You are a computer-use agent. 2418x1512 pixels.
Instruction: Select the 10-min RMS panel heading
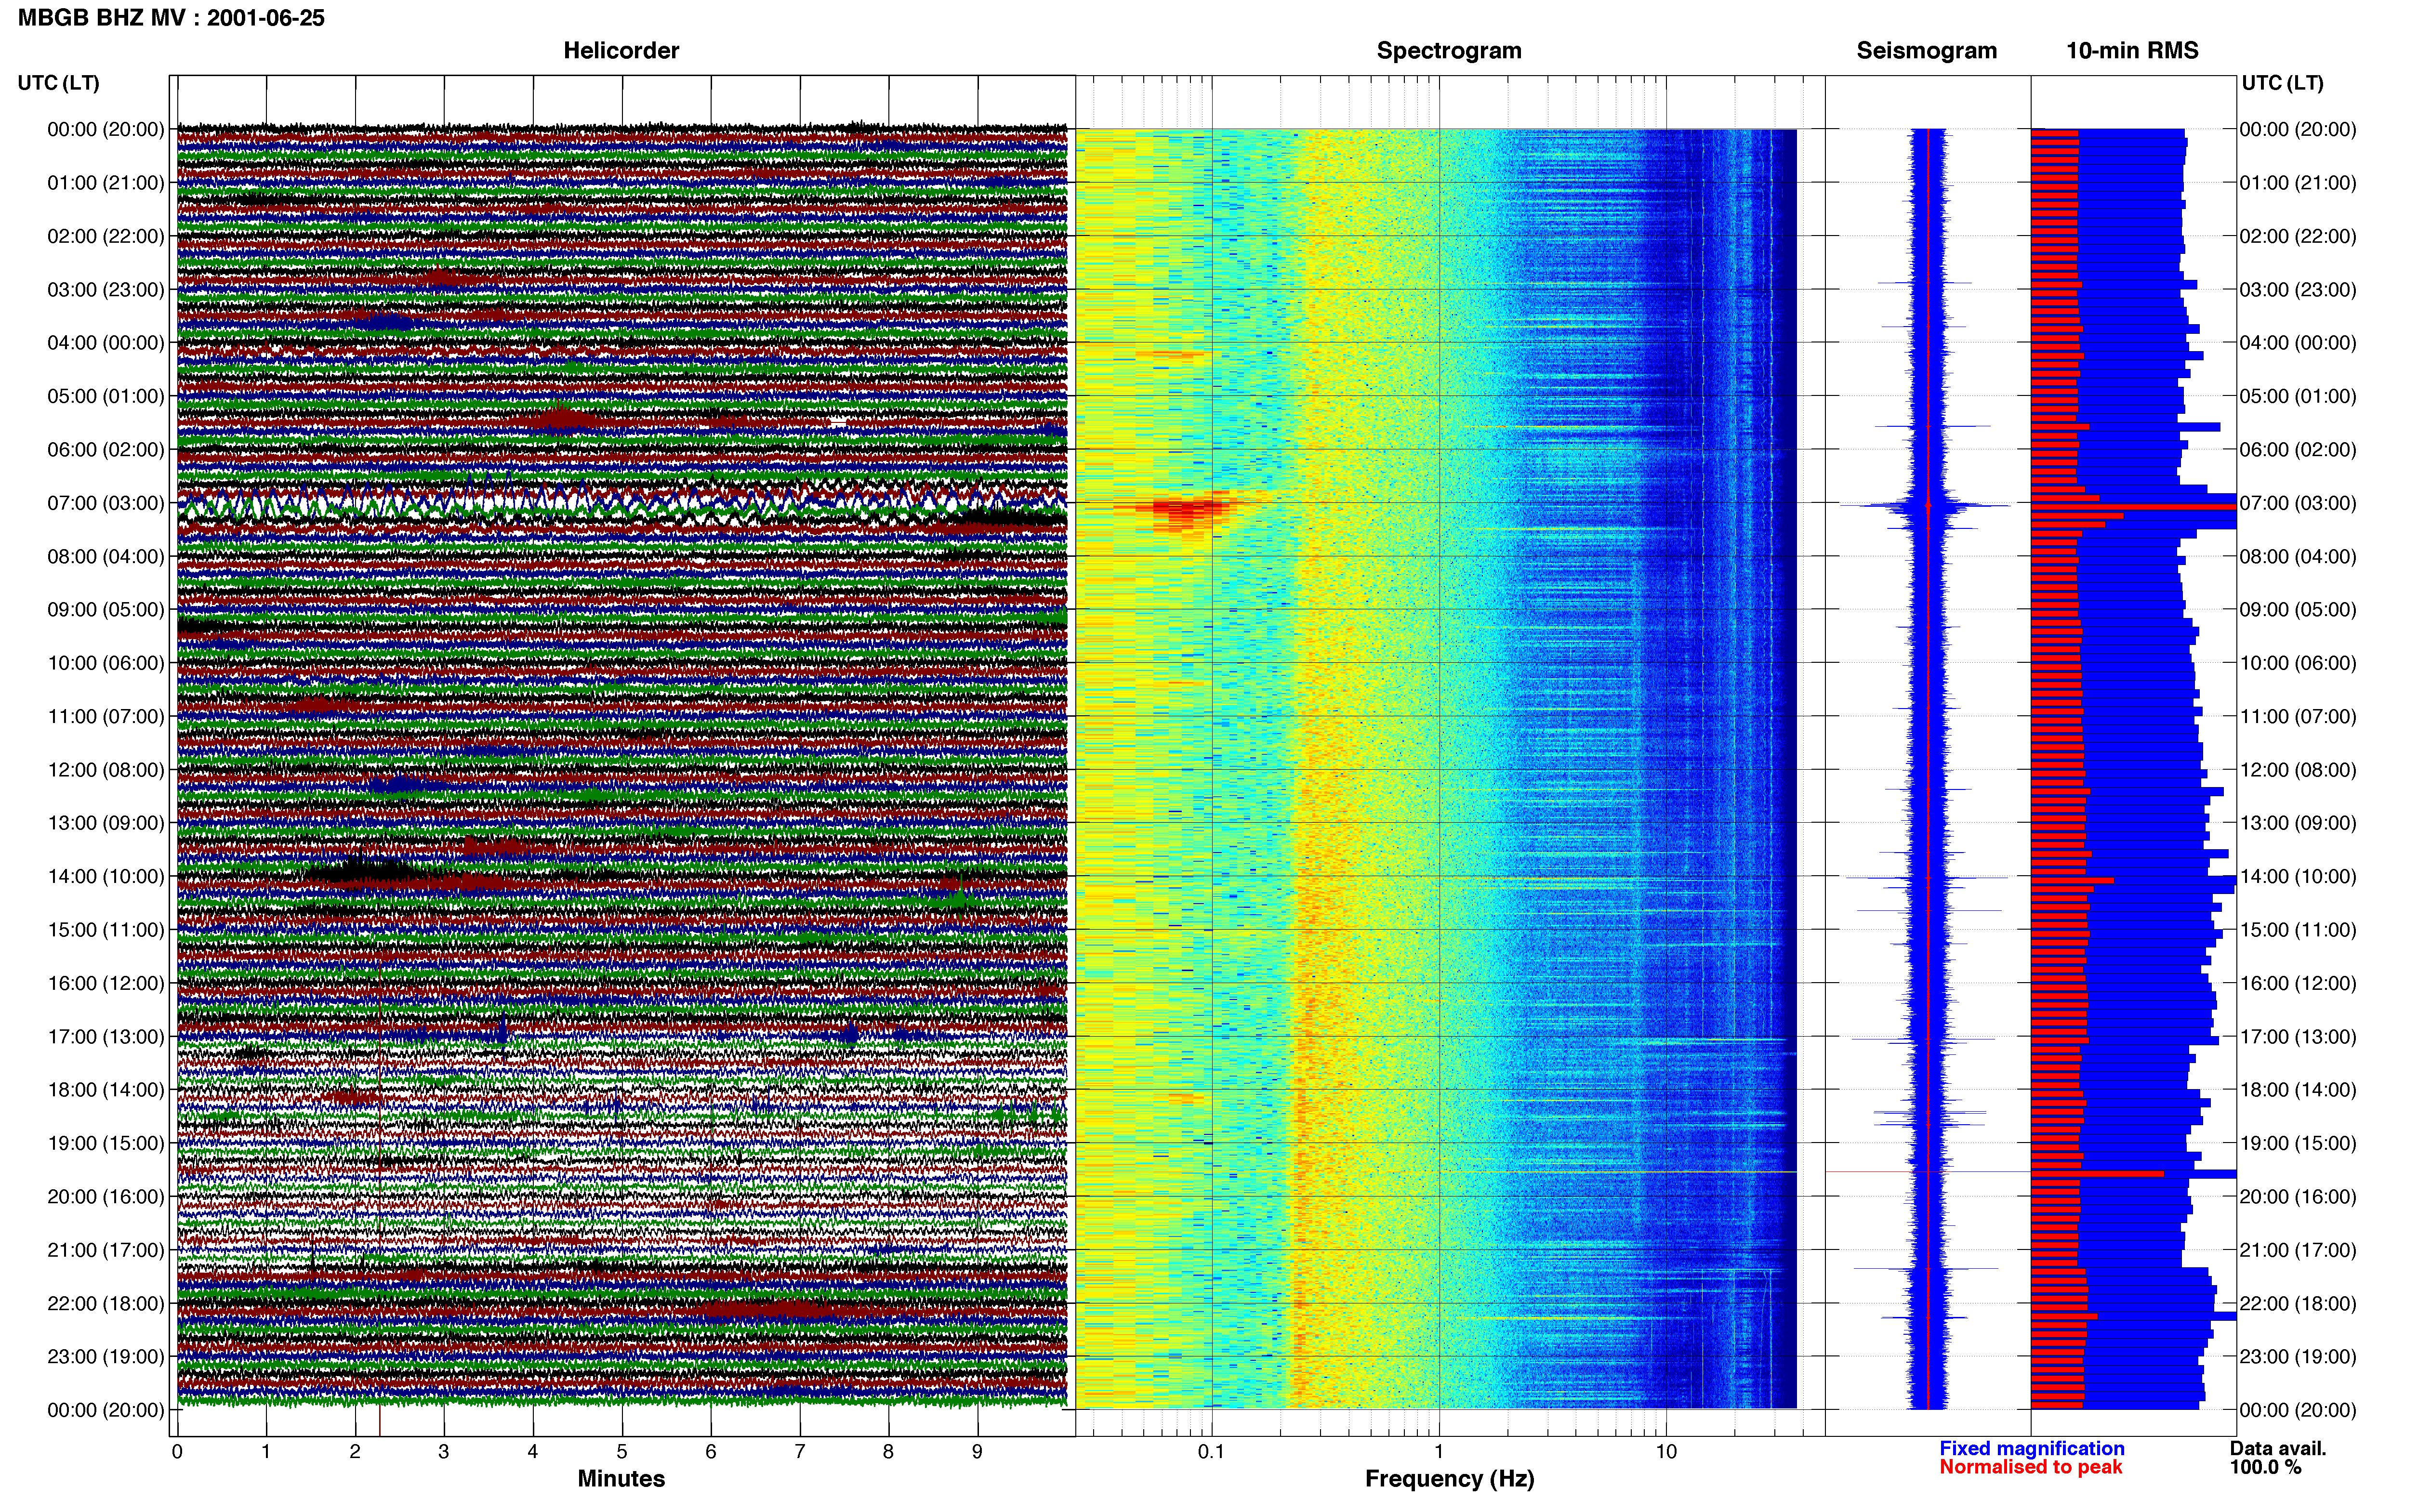2132,50
